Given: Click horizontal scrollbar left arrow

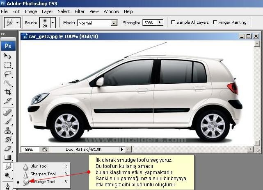Looking at the screenshot, I should (x=128, y=149).
